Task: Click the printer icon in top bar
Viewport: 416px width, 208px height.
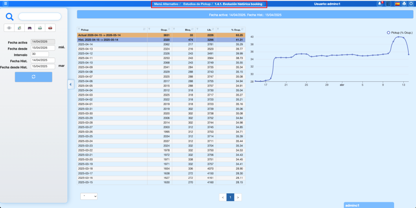Action: click(x=404, y=4)
